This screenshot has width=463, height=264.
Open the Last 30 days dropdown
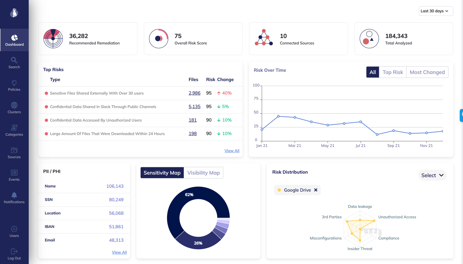(x=436, y=11)
